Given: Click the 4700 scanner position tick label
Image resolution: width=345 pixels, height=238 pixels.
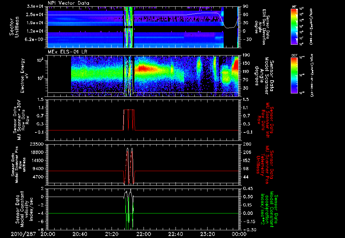Looking at the screenshot, I should point(38,177).
